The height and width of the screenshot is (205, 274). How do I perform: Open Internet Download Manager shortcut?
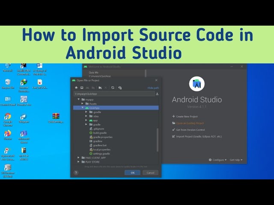click(24, 85)
